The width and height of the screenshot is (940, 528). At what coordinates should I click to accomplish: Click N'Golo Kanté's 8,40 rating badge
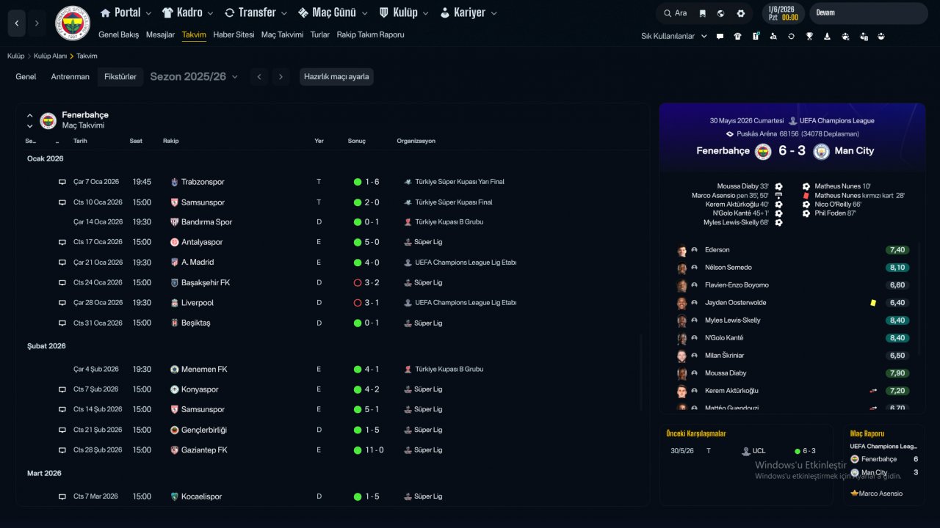(x=897, y=338)
